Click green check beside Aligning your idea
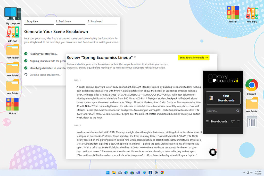Image resolution: width=264 pixels, height=176 pixels. point(26,61)
